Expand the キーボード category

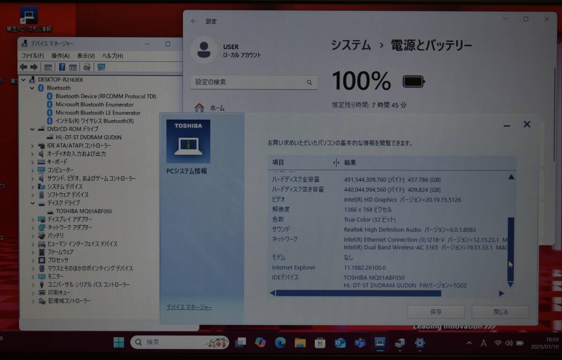(x=32, y=162)
